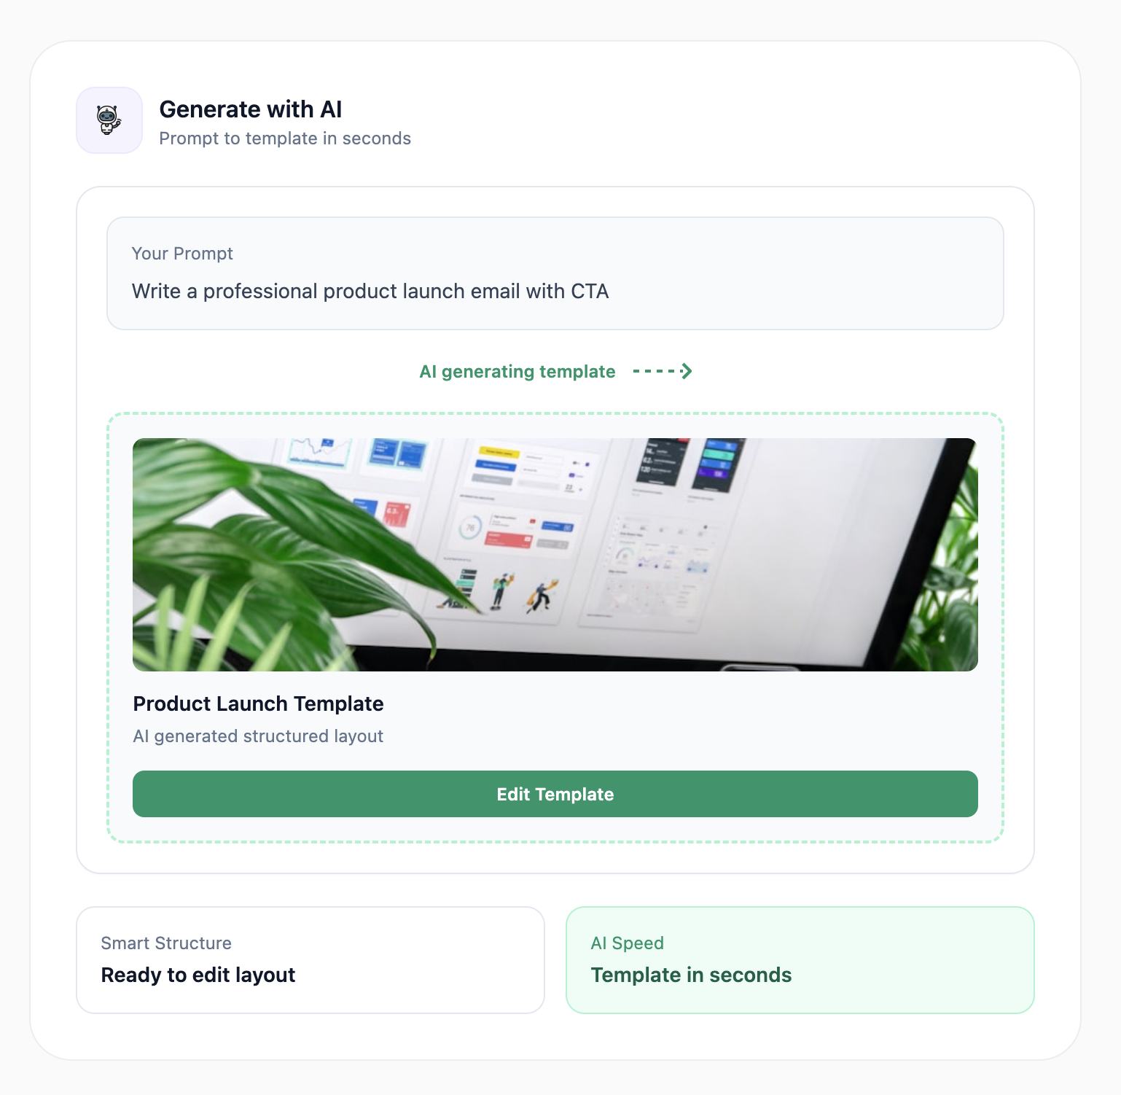
Task: Click AI generated structured layout caption
Action: point(258,736)
